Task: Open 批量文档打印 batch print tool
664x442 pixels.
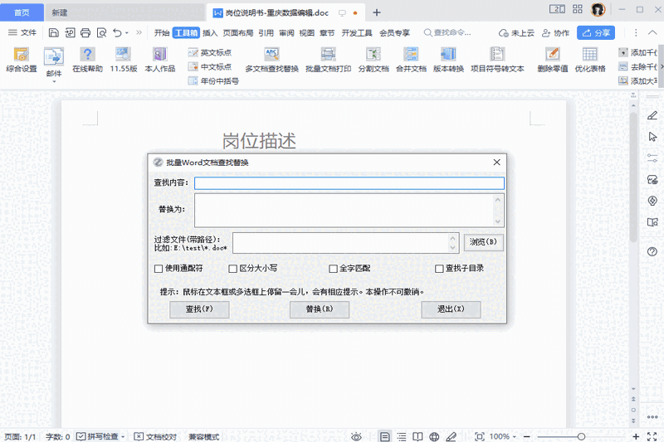Action: (x=328, y=60)
